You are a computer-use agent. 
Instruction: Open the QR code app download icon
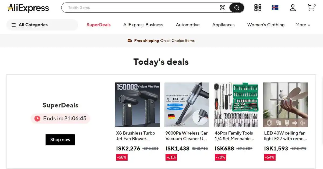point(258,8)
